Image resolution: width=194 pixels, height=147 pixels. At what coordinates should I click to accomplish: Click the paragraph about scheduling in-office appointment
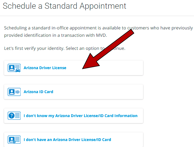[x=98, y=32]
